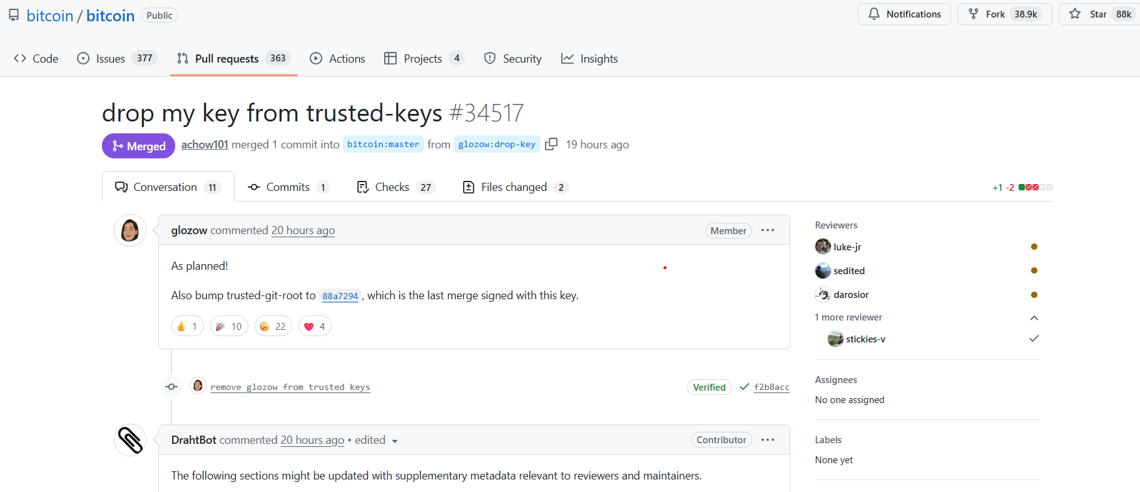
Task: Open the bitcoin:master base branch label
Action: 383,145
